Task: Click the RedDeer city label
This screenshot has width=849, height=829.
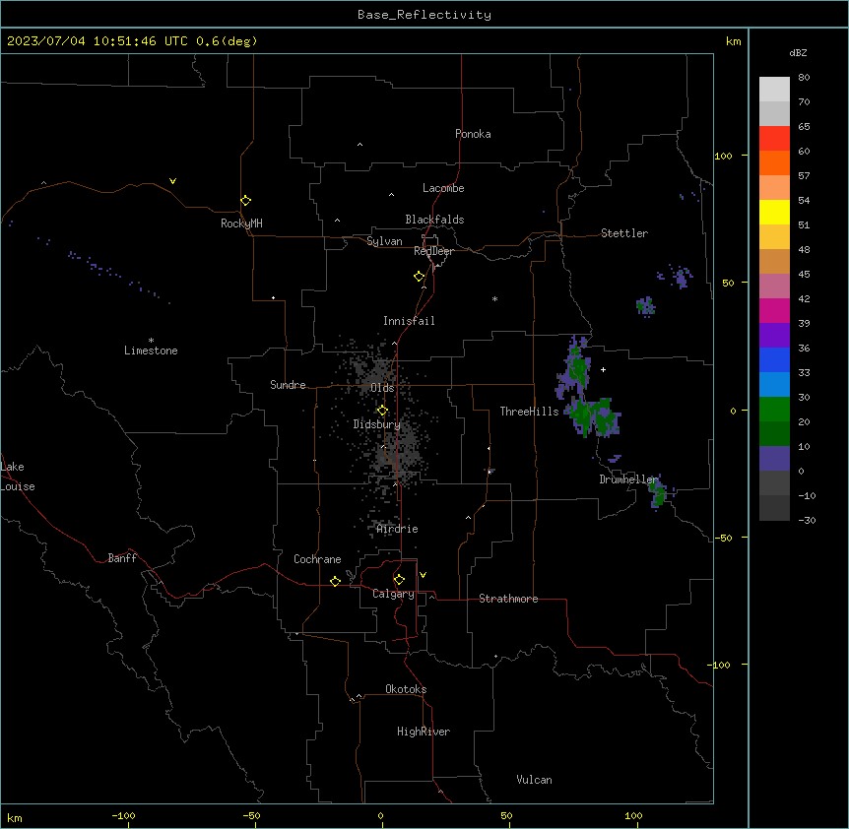Action: (433, 251)
